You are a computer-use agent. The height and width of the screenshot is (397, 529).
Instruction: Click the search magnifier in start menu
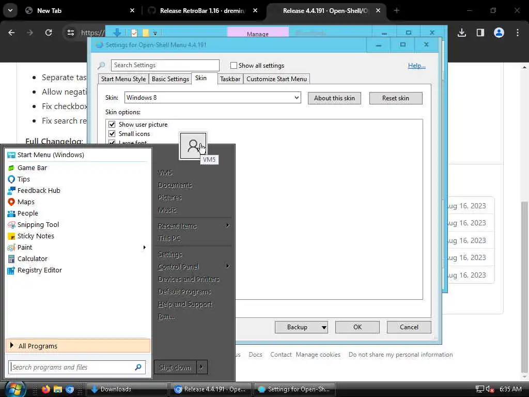point(138,367)
